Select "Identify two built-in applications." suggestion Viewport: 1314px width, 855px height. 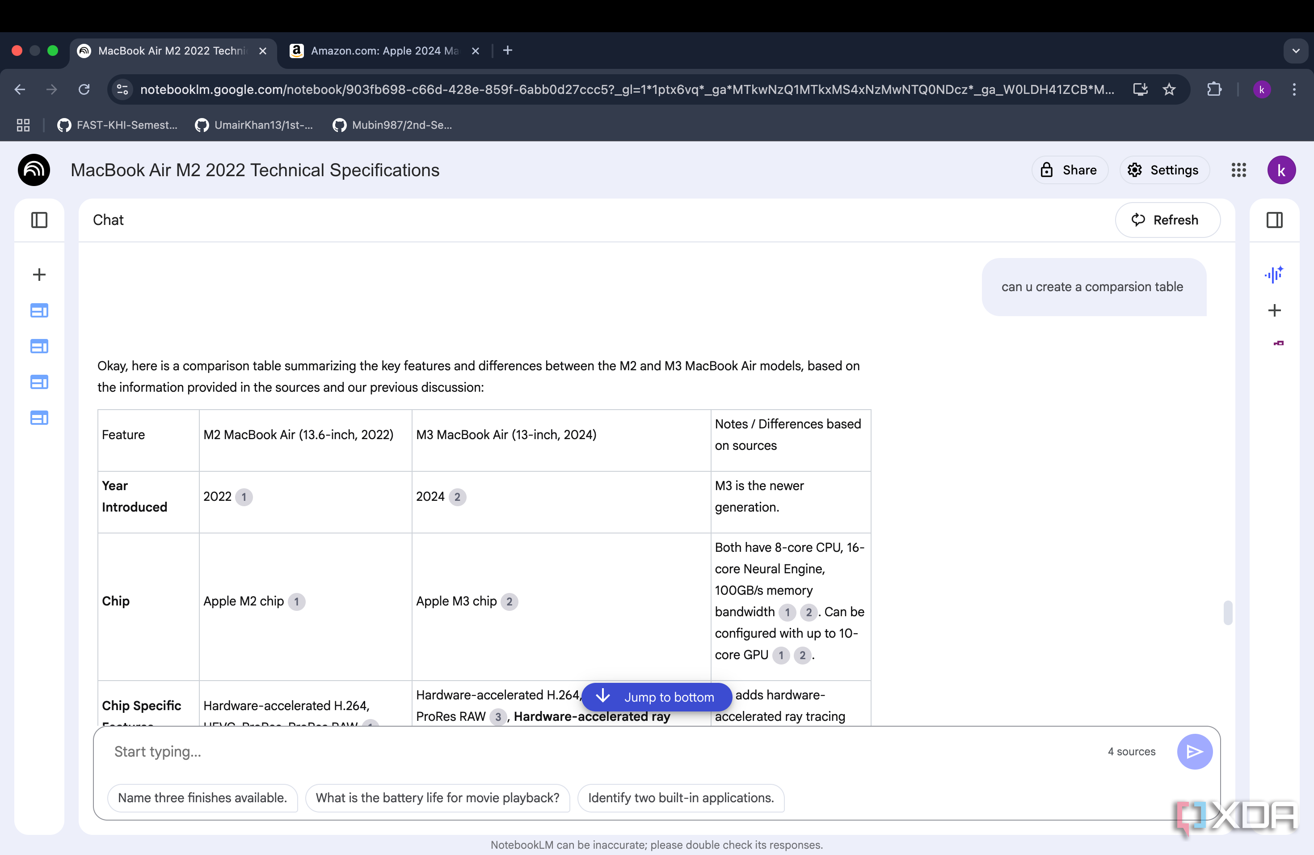pos(681,798)
